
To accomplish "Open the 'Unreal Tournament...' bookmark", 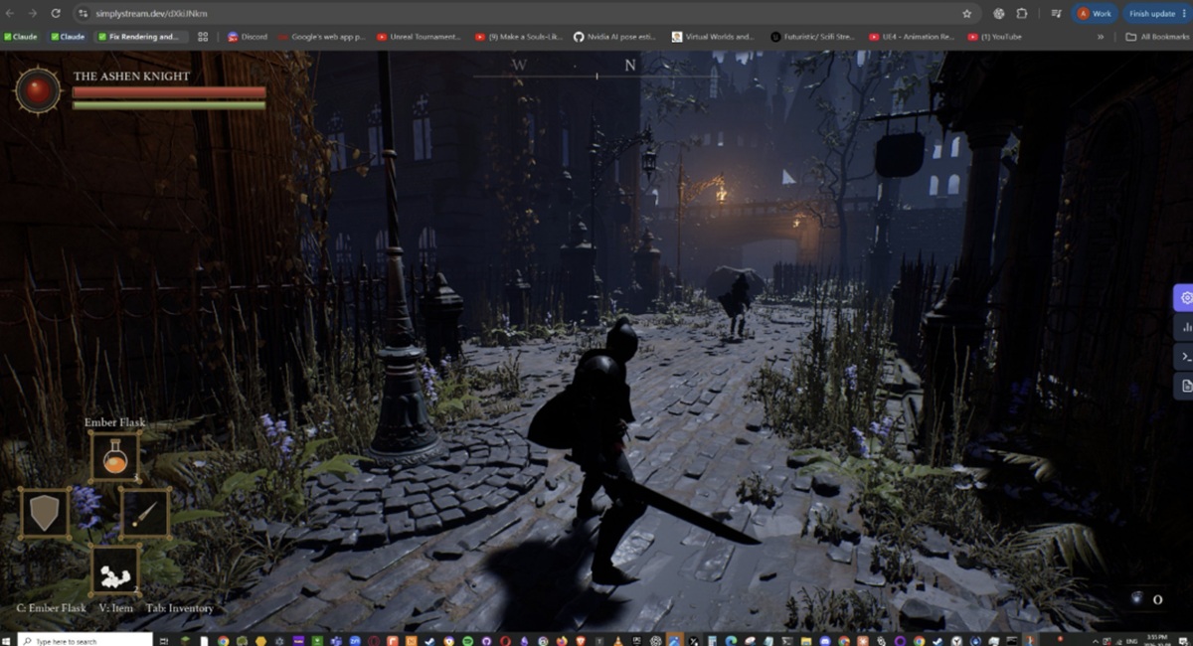I will (x=419, y=37).
